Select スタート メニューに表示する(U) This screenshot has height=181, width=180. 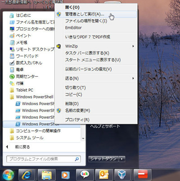[96, 60]
